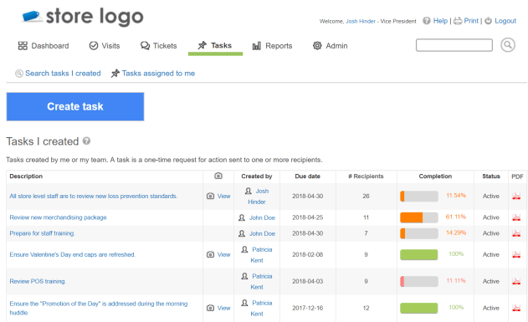Click person icon in Review POS training row

[x=245, y=276]
